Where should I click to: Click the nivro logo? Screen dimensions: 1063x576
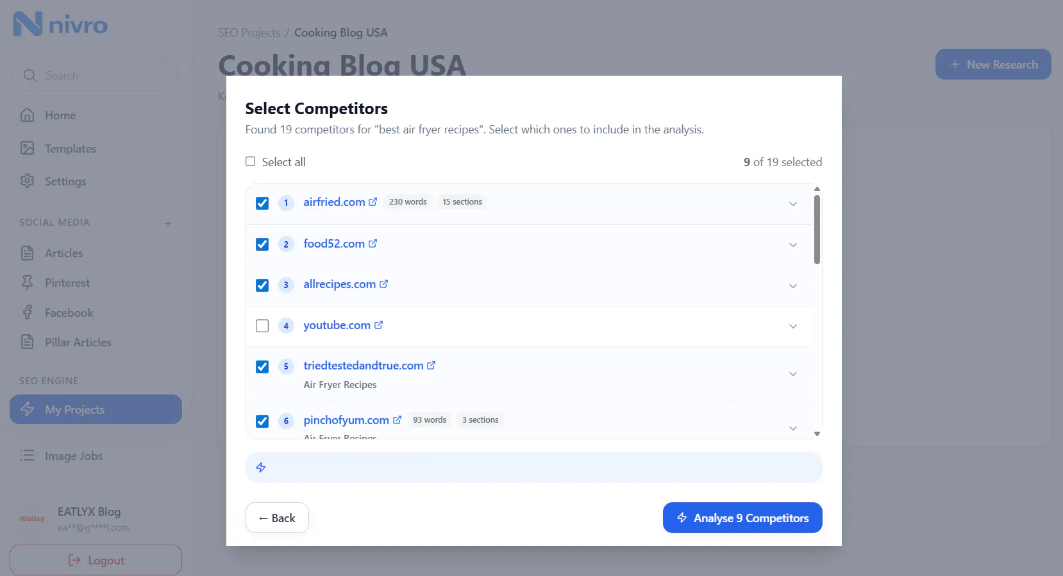pos(60,24)
